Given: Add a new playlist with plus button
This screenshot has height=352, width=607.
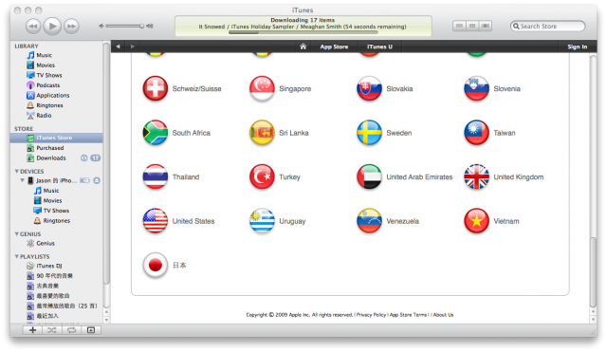Looking at the screenshot, I should [x=32, y=330].
